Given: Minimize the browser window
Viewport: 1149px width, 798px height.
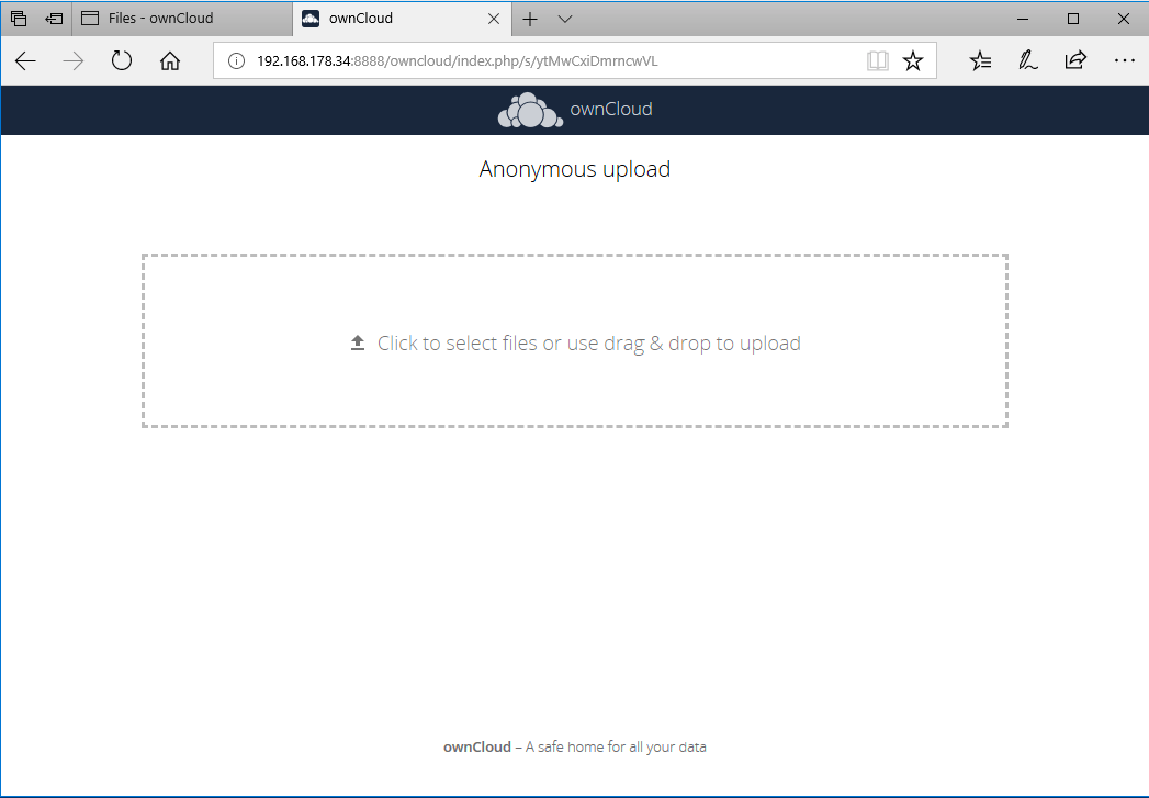Looking at the screenshot, I should [1023, 19].
